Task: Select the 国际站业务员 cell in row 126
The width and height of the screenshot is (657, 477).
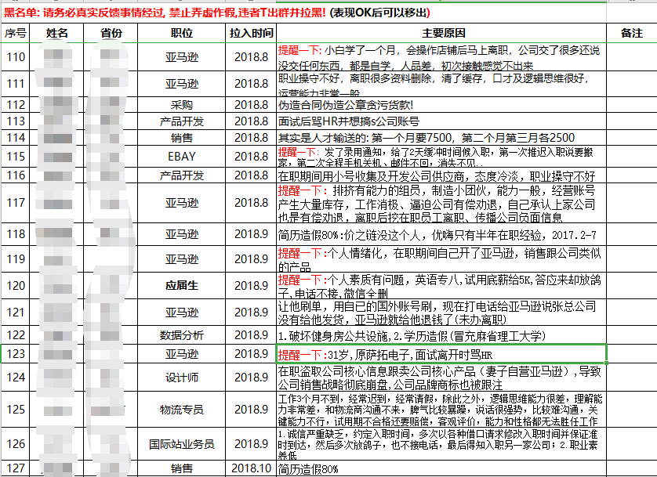Action: [181, 444]
